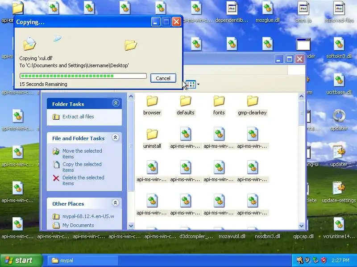Open the uninstall folder

152,139
